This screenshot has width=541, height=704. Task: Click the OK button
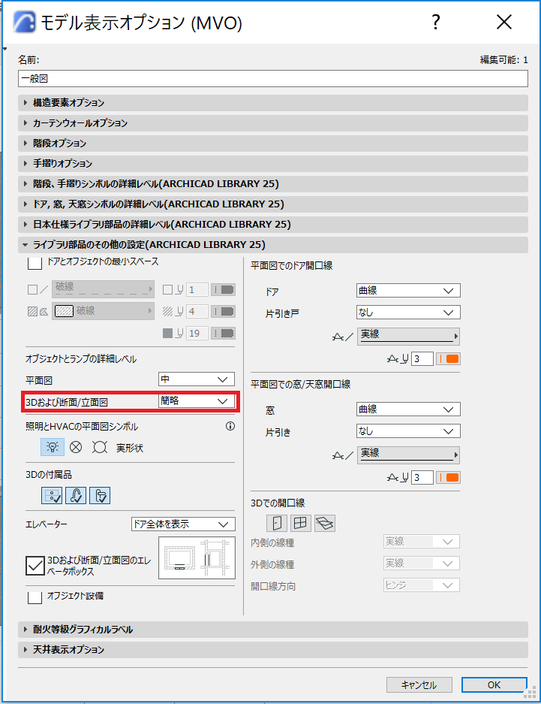[x=494, y=684]
